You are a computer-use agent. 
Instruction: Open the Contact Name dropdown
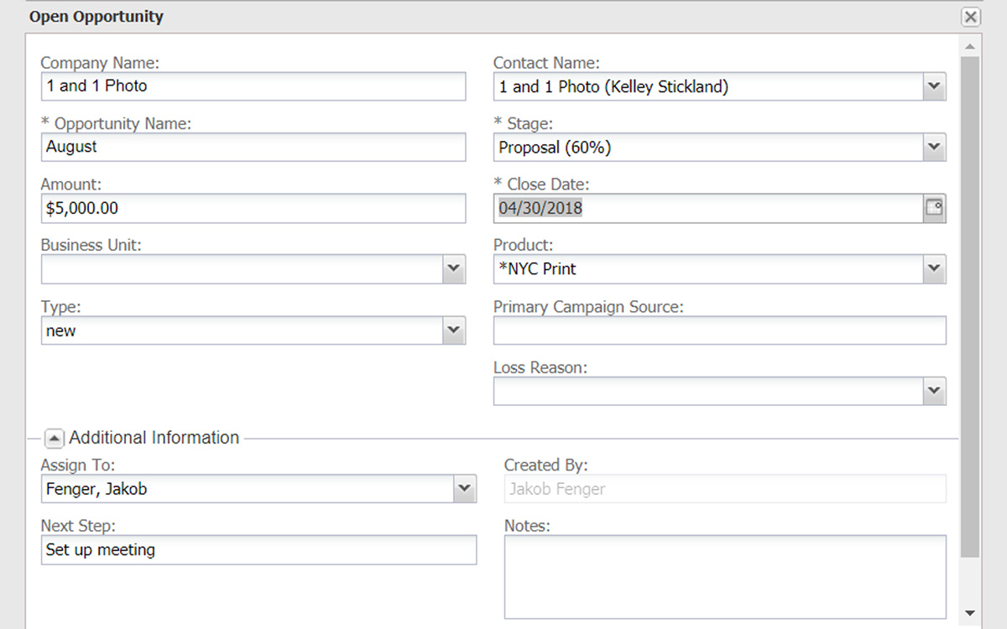(x=934, y=86)
